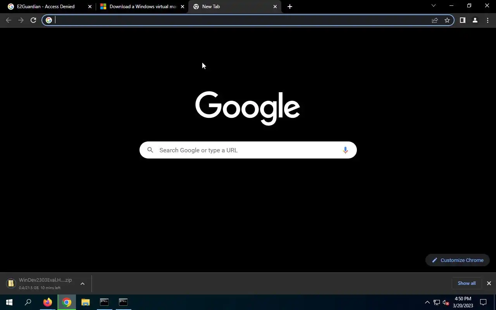Open Windows Start menu
Viewport: 496px width, 310px height.
[x=9, y=302]
